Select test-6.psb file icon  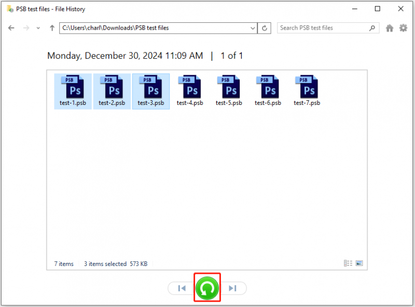(x=268, y=91)
